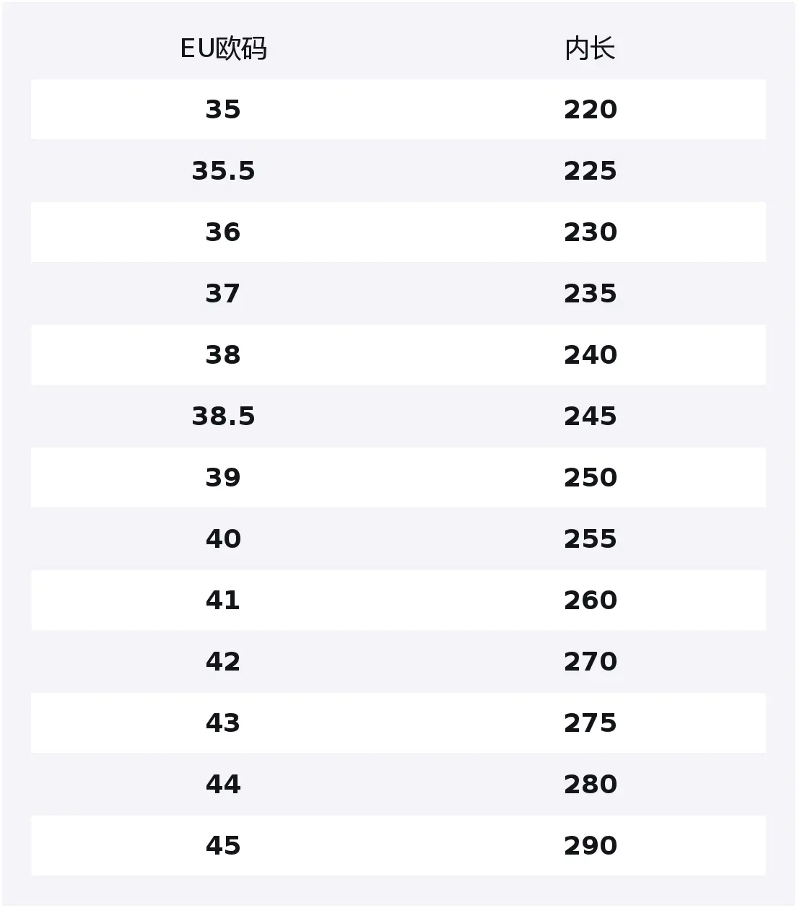The width and height of the screenshot is (797, 908).
Task: Select the size 35 cell
Action: [223, 110]
